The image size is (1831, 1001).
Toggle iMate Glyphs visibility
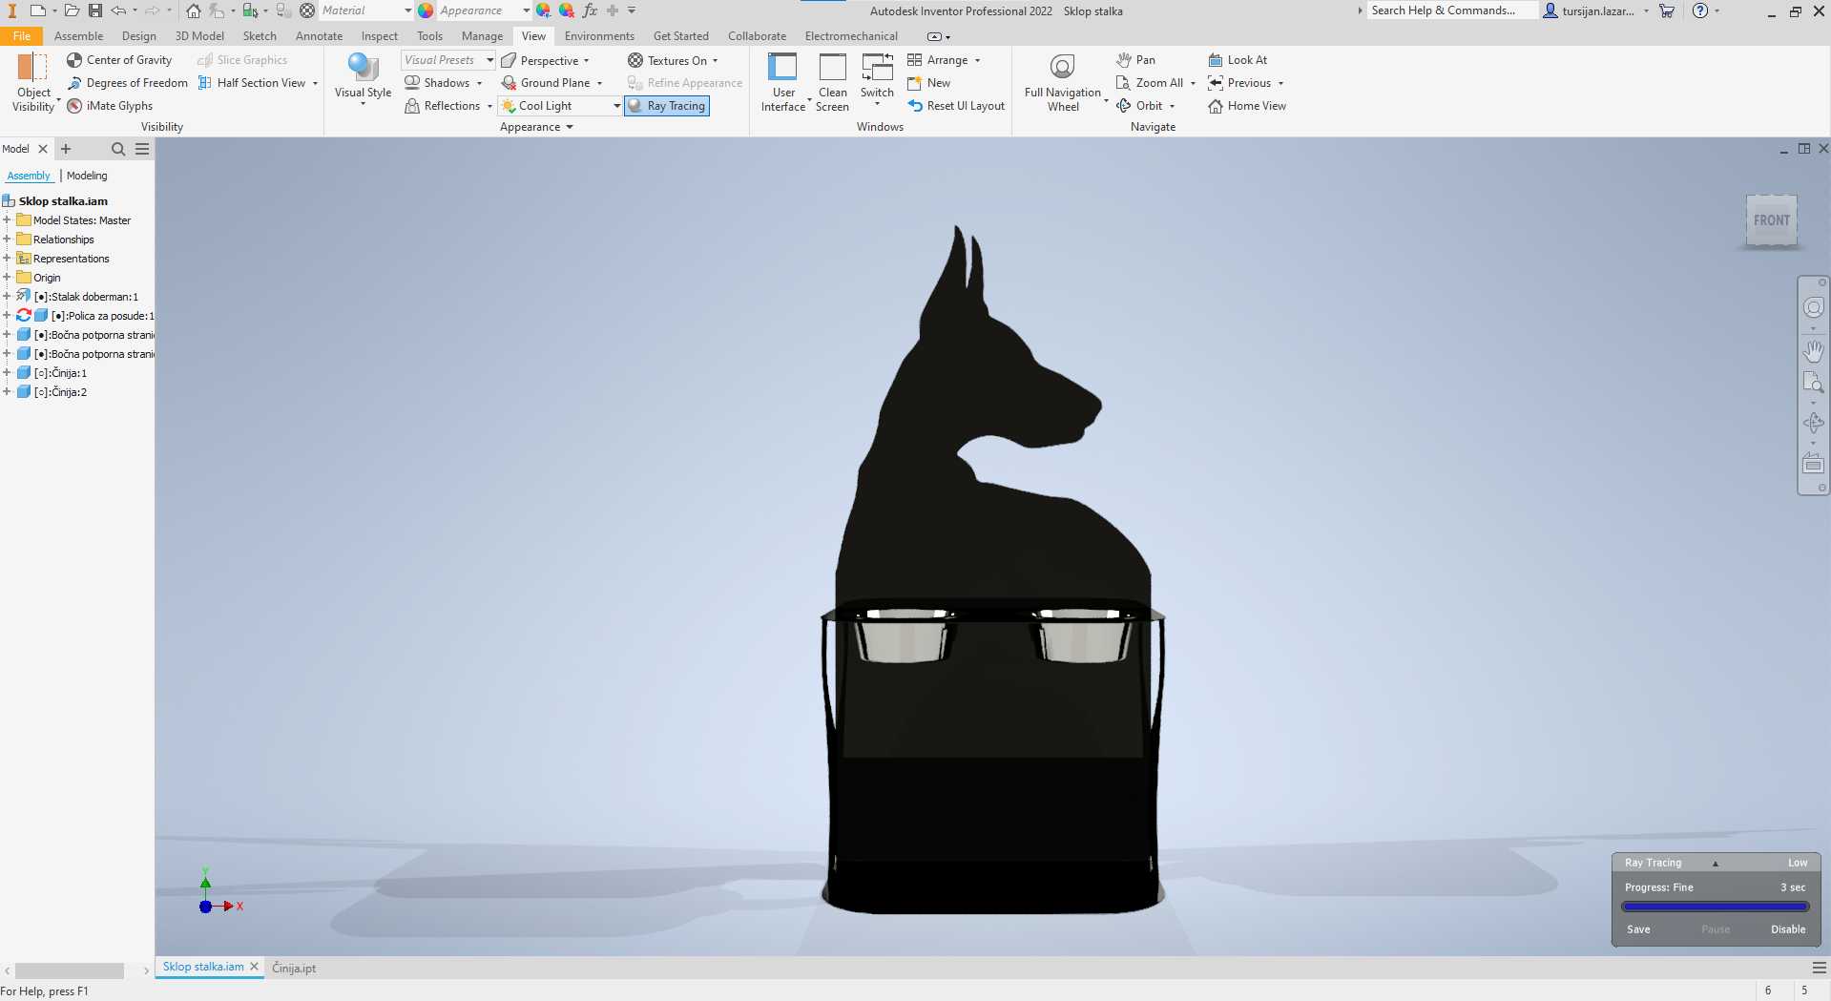pyautogui.click(x=110, y=106)
